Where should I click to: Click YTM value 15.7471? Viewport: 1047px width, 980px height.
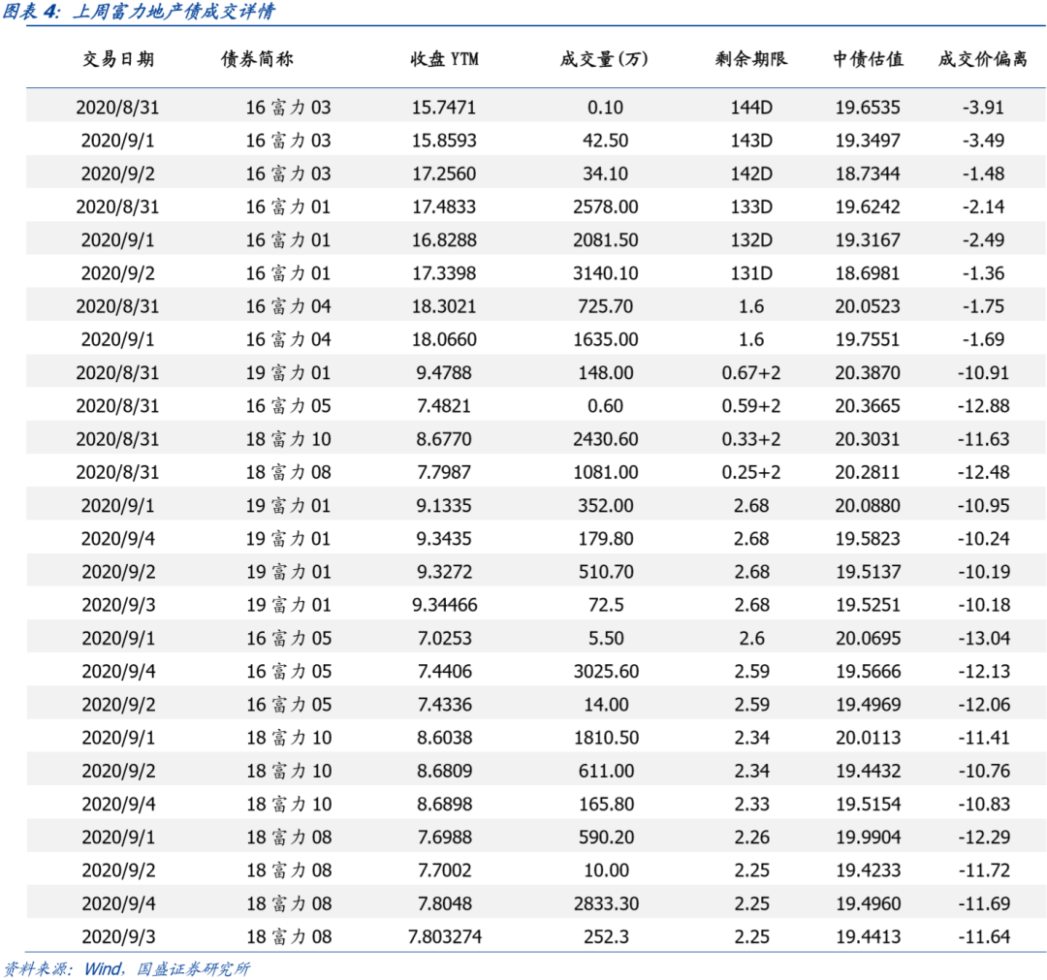click(x=444, y=108)
